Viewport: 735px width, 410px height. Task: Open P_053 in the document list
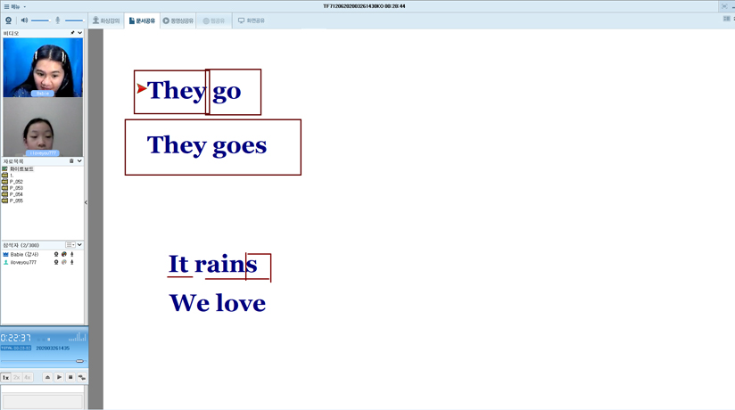[x=16, y=188]
